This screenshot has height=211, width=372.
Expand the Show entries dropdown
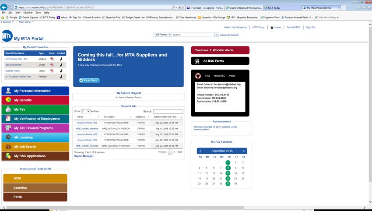click(x=86, y=111)
